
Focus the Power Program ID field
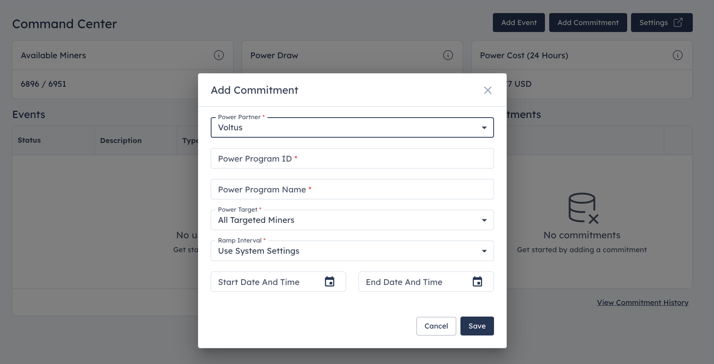352,158
